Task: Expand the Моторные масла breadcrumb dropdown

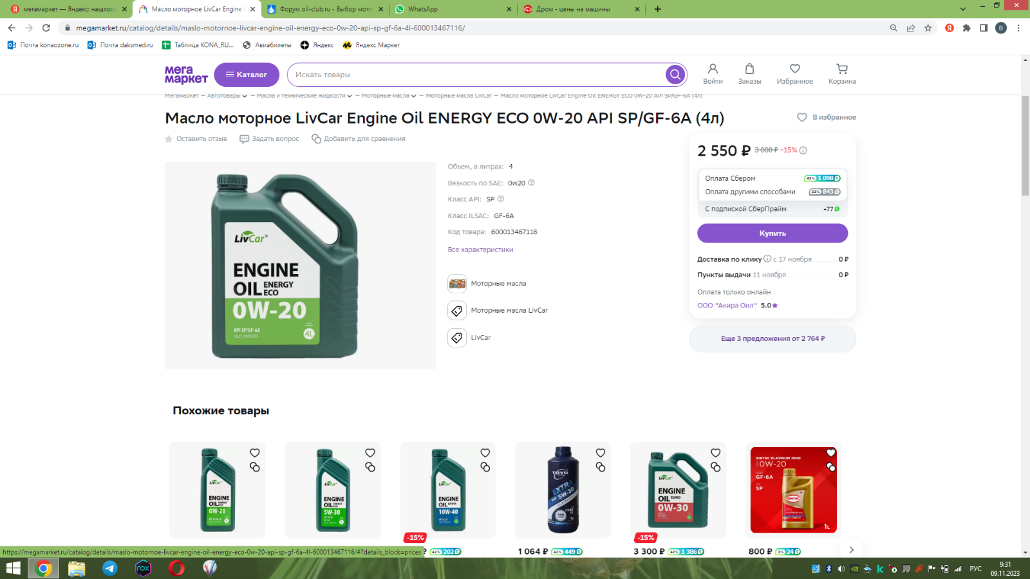Action: (413, 96)
